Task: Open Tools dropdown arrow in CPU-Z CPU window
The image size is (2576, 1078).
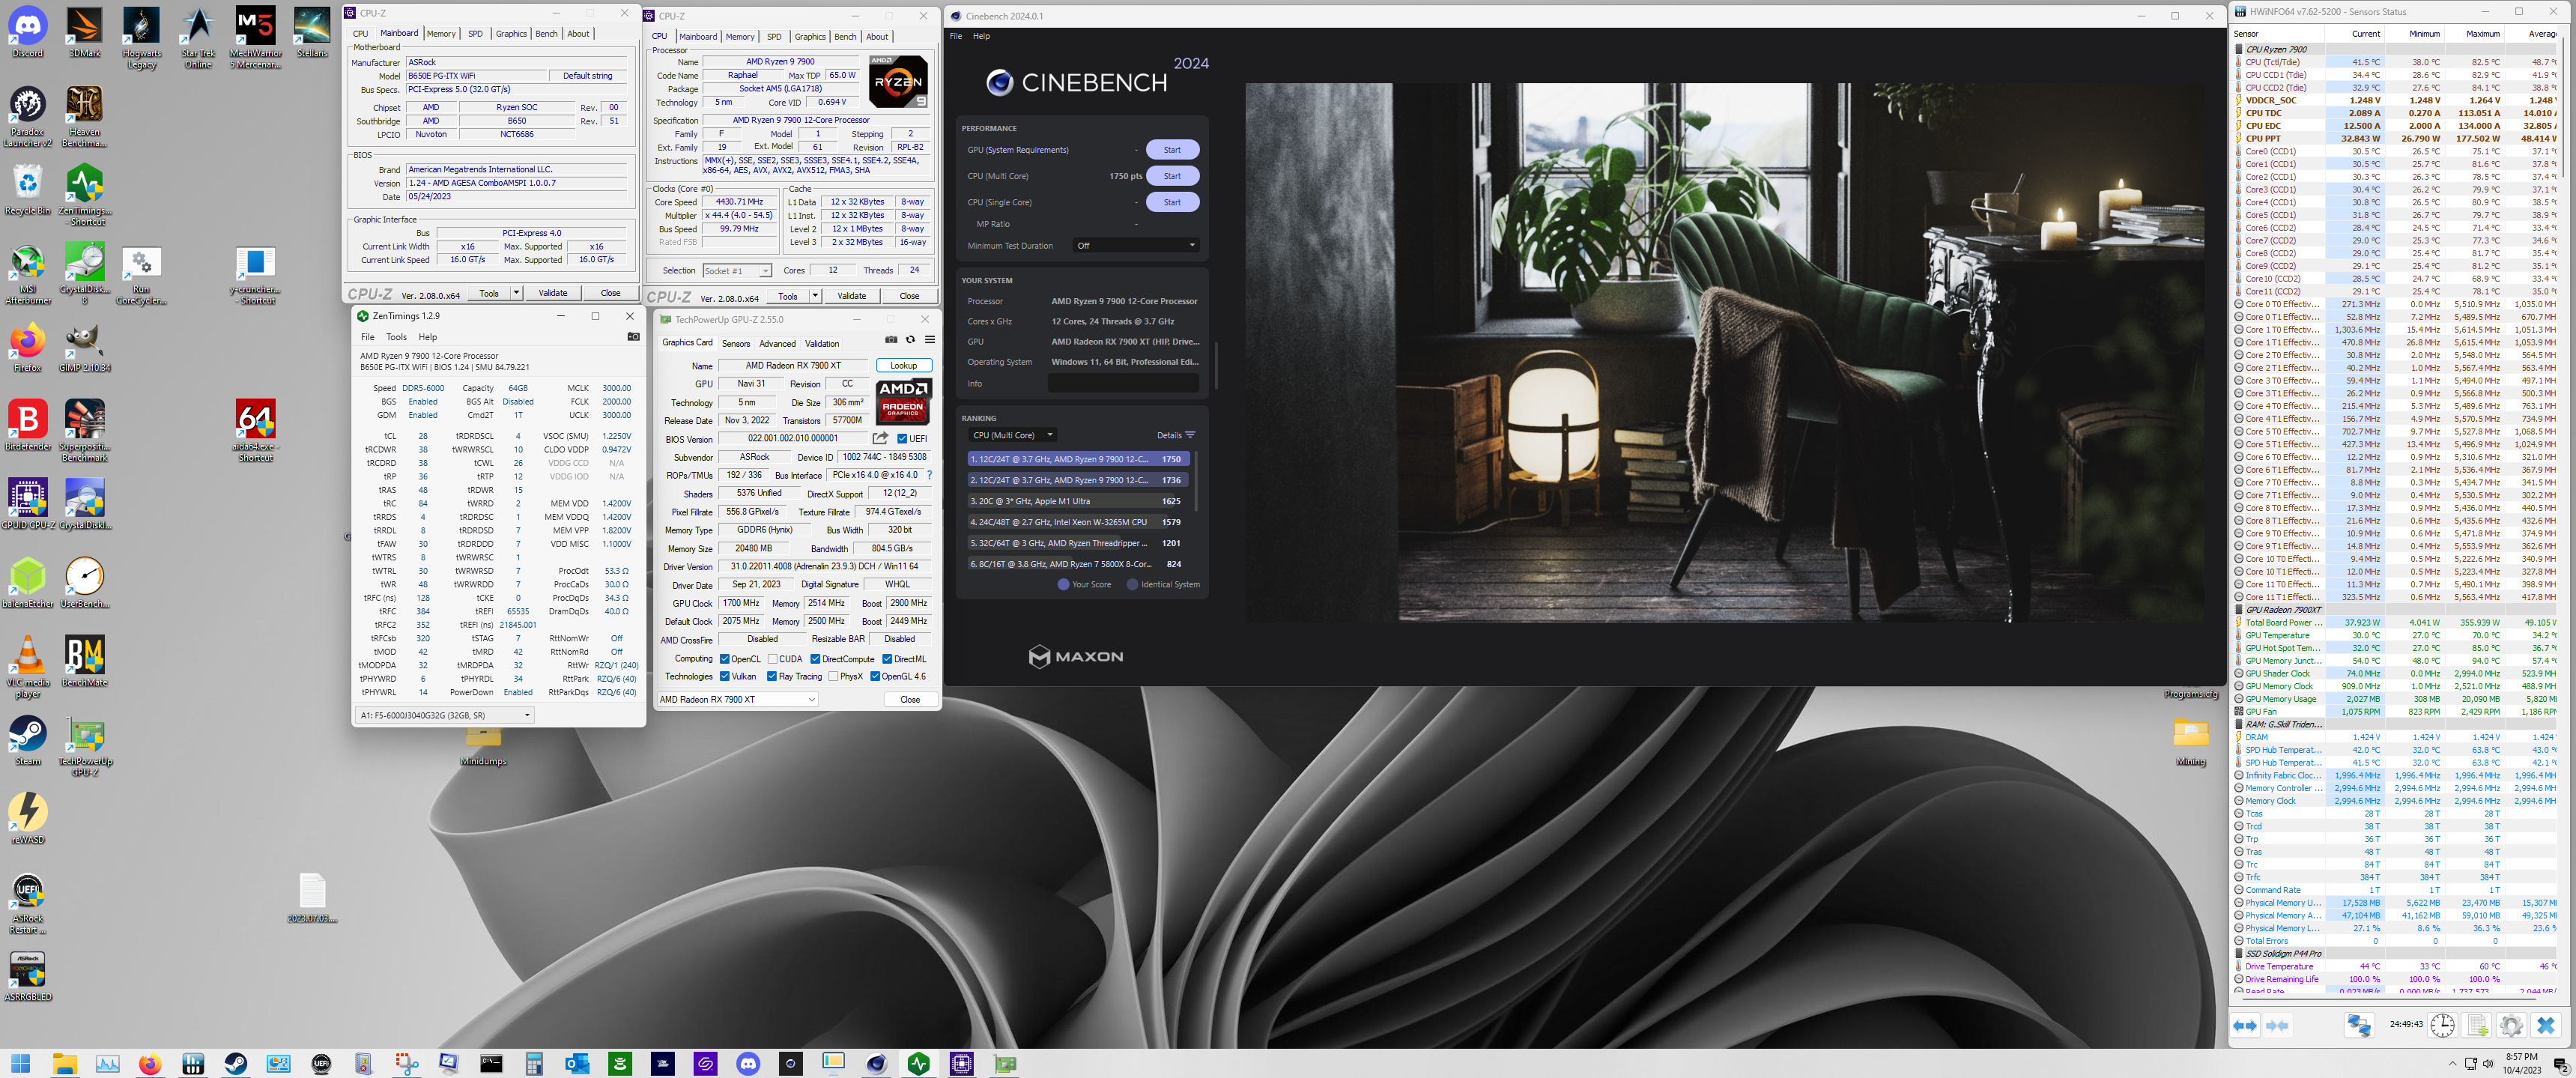Action: (815, 296)
